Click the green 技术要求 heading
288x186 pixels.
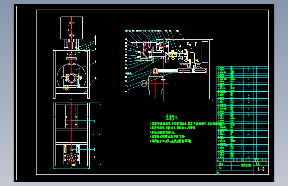tap(172, 117)
